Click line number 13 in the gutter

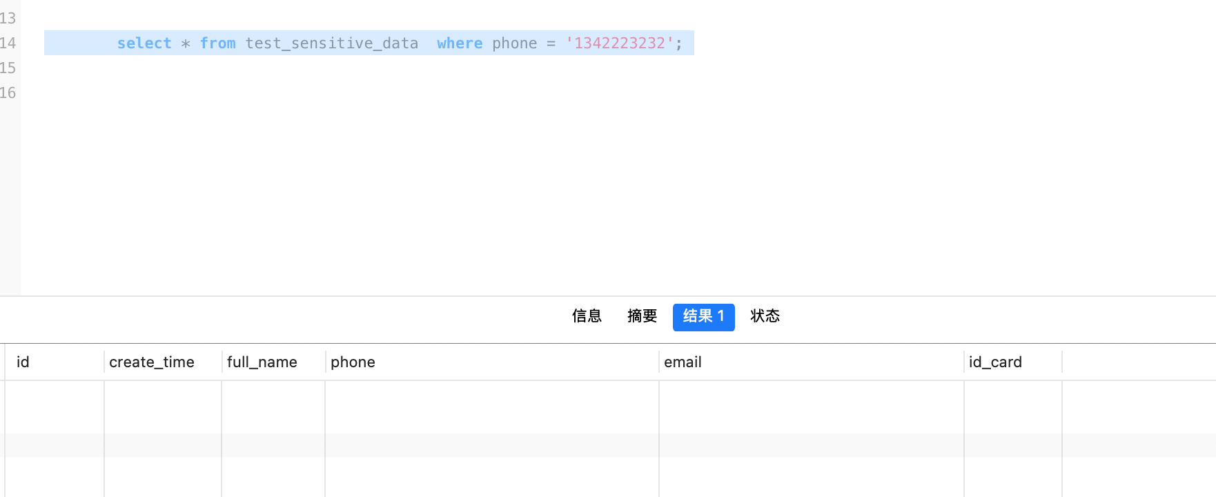(8, 19)
